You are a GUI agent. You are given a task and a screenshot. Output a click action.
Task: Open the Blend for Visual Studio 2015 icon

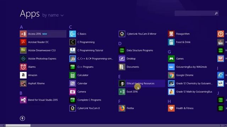click(x=23, y=100)
